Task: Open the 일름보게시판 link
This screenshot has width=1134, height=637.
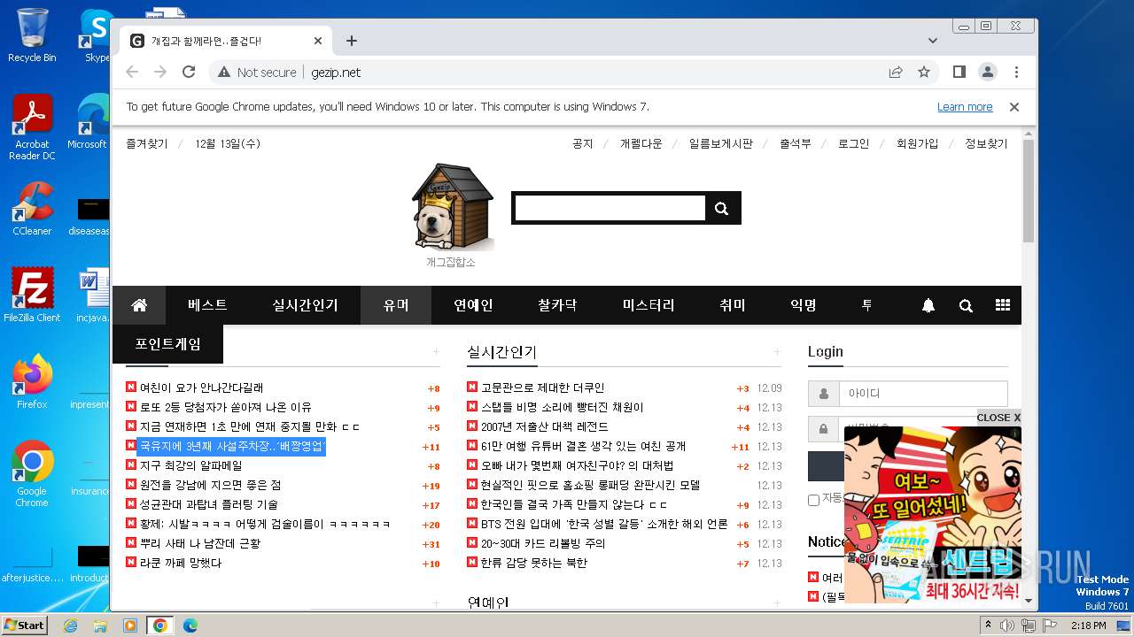Action: click(x=720, y=143)
